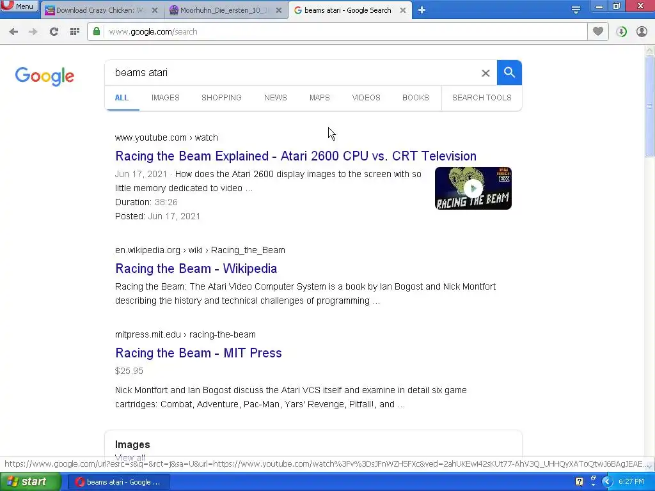655x491 pixels.
Task: Switch to BOOKS results
Action: [416, 98]
